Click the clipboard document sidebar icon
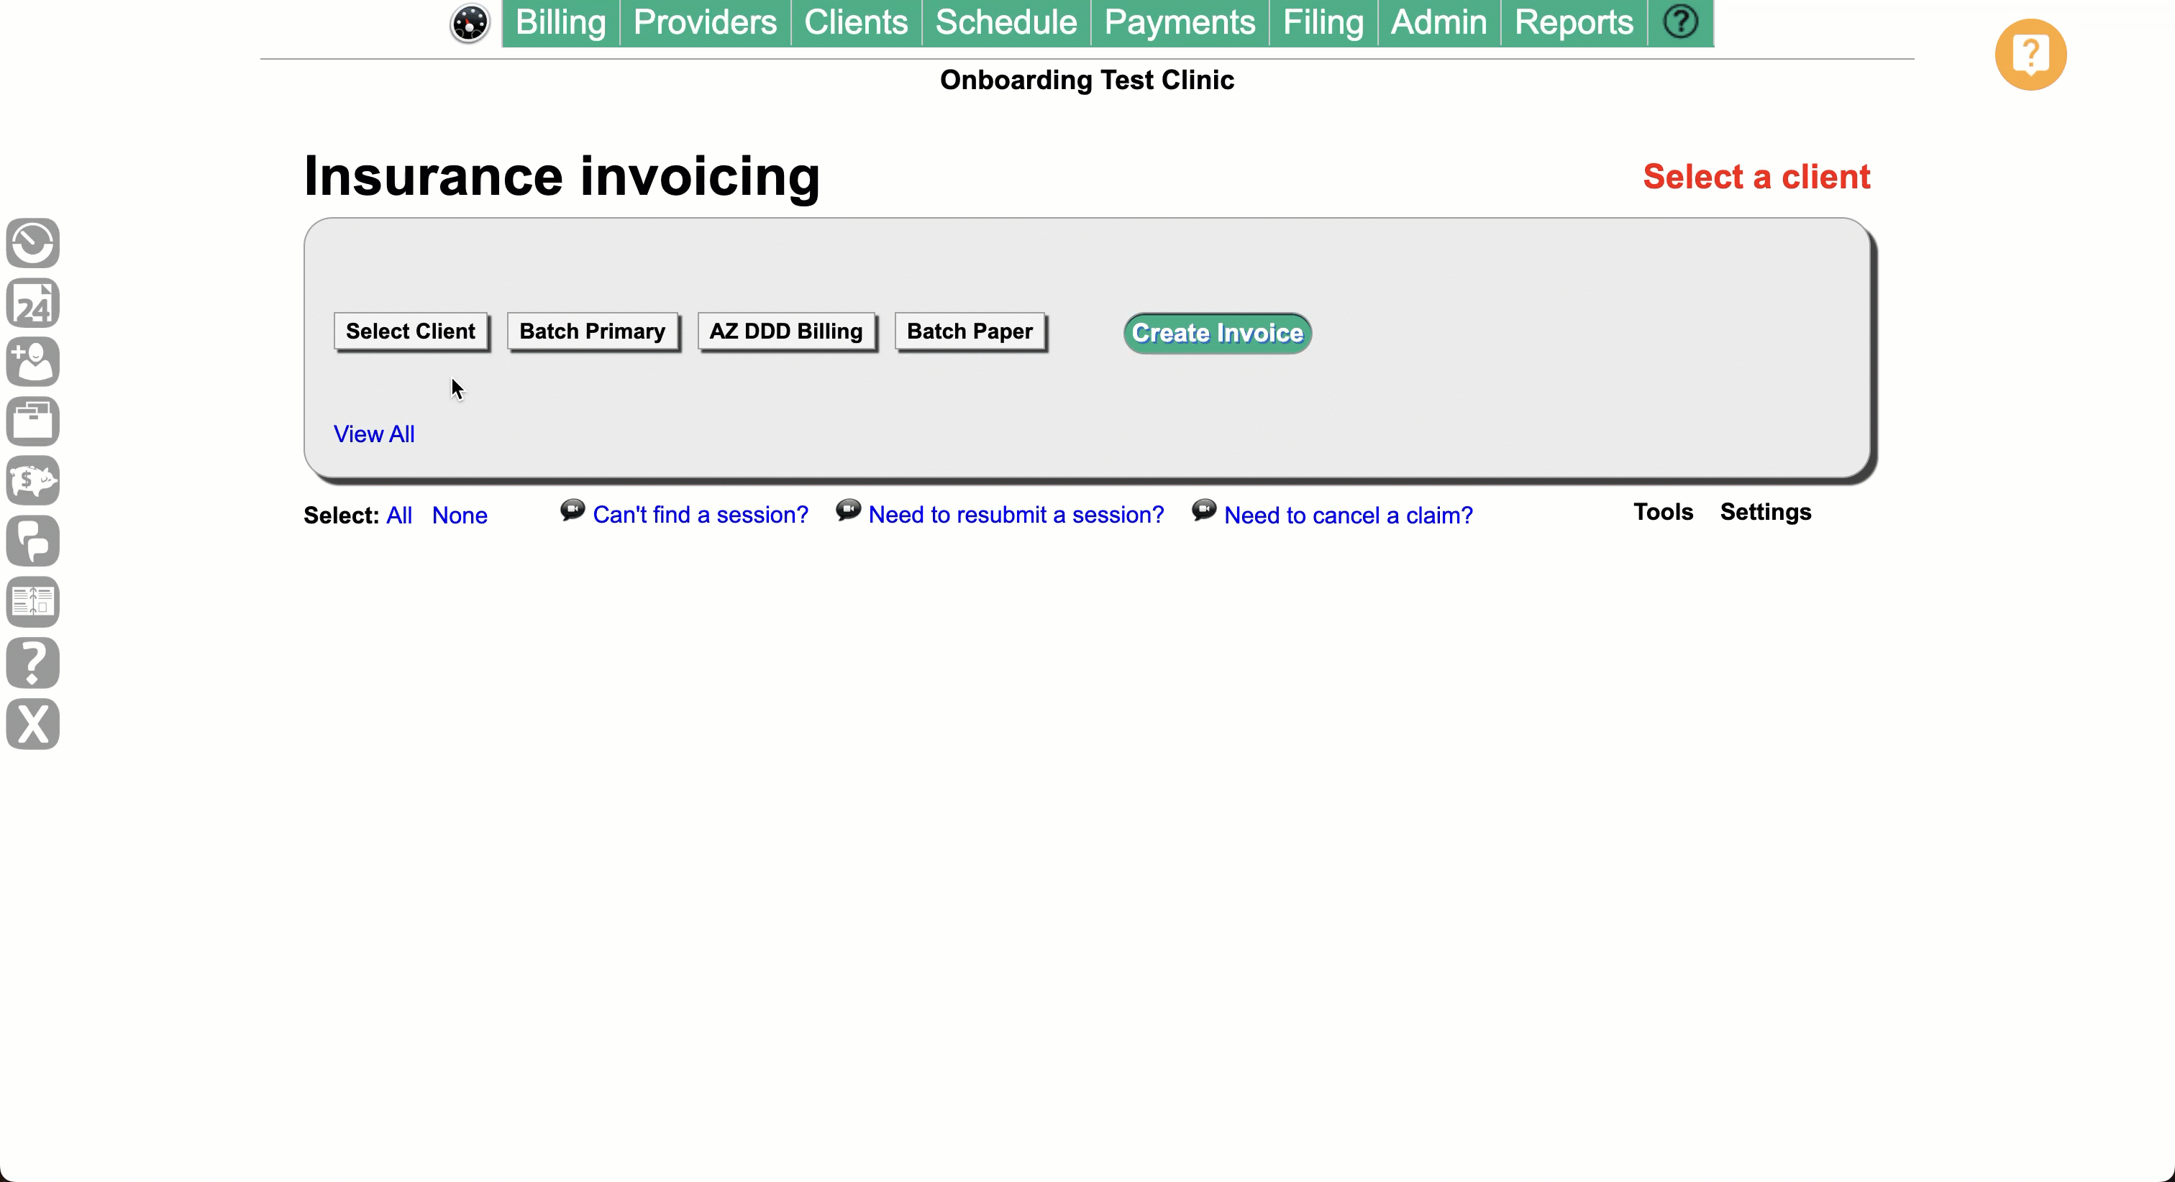Image resolution: width=2175 pixels, height=1182 pixels. coord(33,601)
